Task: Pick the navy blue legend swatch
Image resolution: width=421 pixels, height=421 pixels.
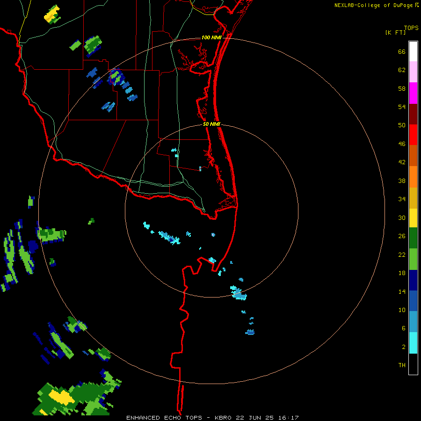Action: click(x=413, y=280)
